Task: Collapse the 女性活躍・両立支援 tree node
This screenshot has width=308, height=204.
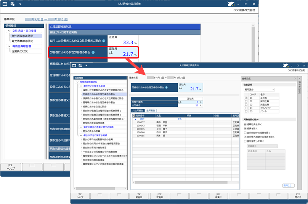Action: [9, 31]
